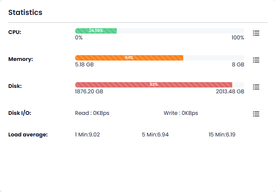Click the red Disk usage bar
Screen dimensions: 275x192
tap(153, 85)
